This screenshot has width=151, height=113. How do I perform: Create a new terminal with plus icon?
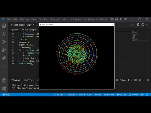tap(128, 80)
